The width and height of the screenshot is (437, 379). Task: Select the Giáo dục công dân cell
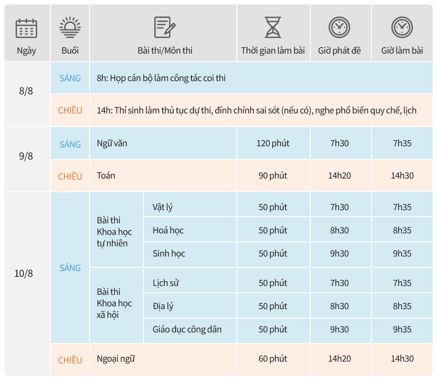pyautogui.click(x=187, y=329)
